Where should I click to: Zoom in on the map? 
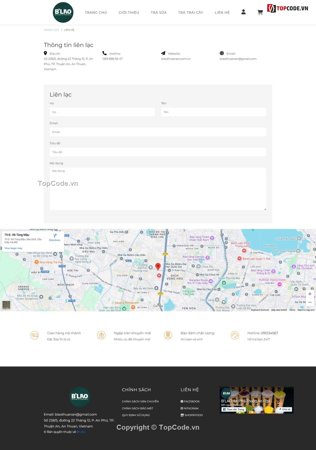310,294
